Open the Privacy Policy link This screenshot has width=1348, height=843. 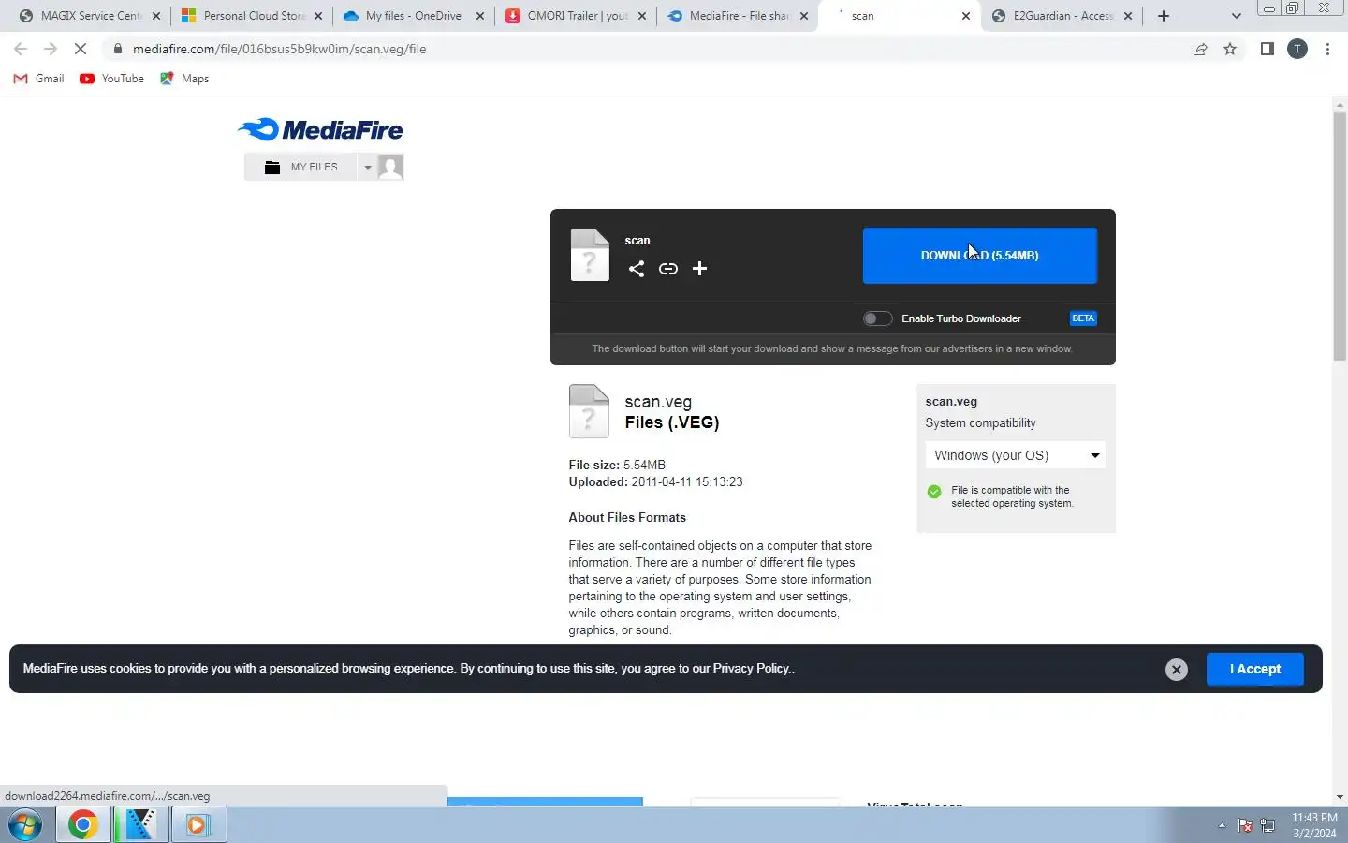[752, 669]
